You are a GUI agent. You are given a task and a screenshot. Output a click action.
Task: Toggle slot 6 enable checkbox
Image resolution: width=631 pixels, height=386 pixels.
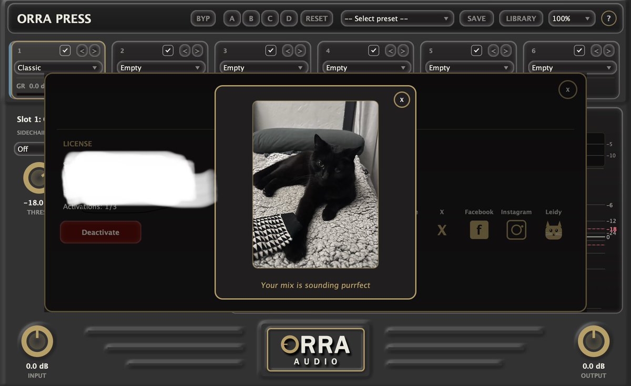pos(579,50)
